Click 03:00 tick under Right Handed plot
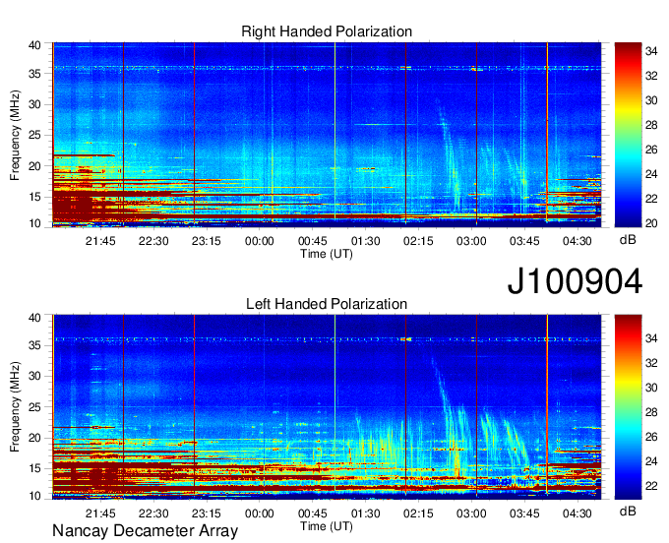The height and width of the screenshot is (543, 669). [471, 241]
